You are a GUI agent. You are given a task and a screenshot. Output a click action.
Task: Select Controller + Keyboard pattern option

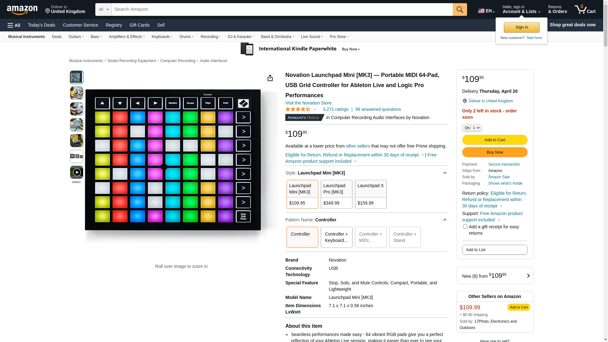(x=336, y=237)
